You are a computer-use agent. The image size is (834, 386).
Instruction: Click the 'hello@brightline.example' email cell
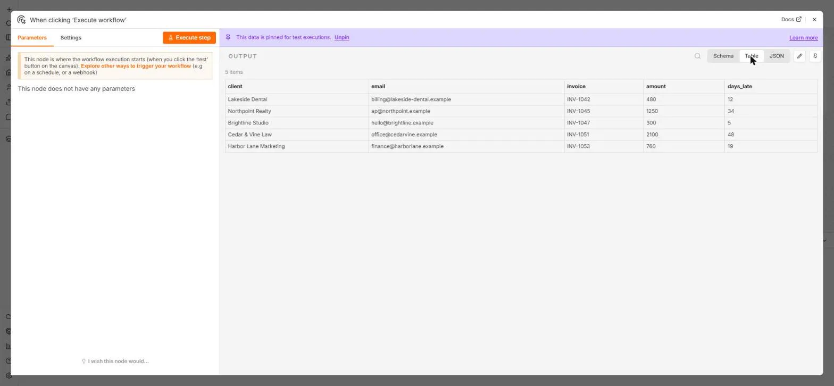(466, 123)
